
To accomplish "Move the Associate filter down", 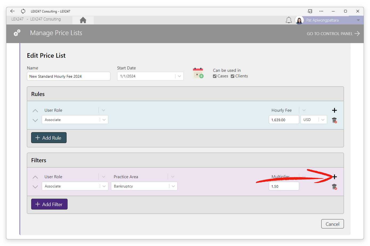I will (x=35, y=187).
